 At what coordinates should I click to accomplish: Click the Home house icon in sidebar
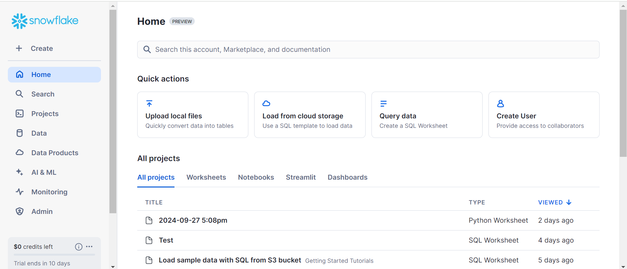20,74
